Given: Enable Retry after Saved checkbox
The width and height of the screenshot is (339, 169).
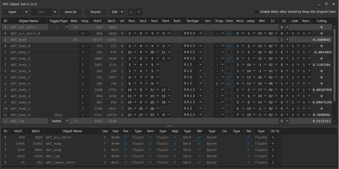Looking at the screenshot, I should tap(257, 12).
